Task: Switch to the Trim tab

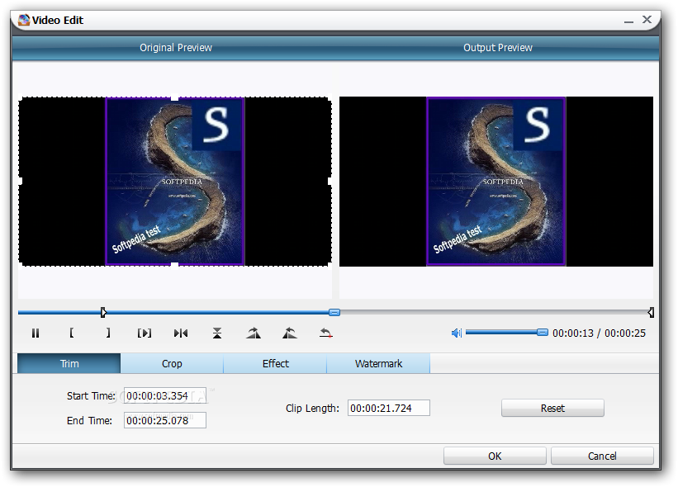Action: coord(69,363)
